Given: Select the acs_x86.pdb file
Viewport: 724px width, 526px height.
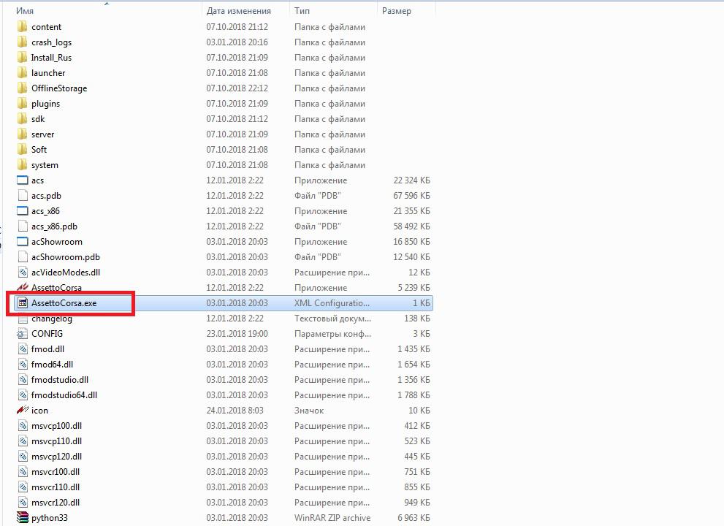Looking at the screenshot, I should pos(54,226).
